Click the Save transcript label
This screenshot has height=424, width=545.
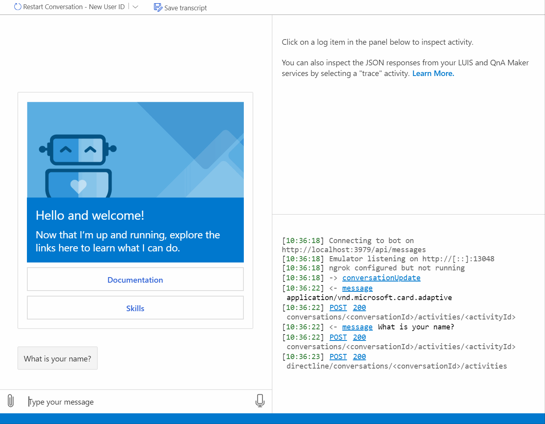[186, 8]
